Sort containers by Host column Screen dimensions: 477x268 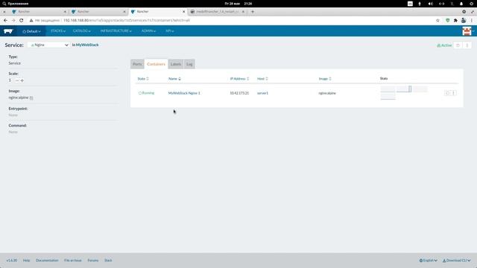coord(262,79)
